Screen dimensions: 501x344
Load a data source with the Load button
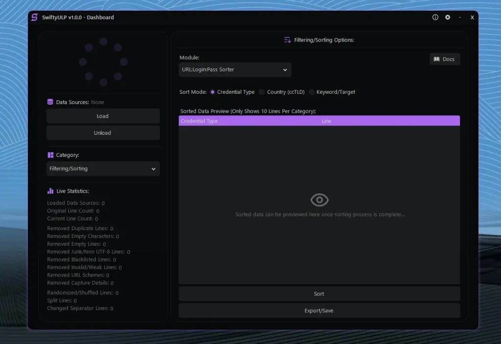pyautogui.click(x=103, y=116)
